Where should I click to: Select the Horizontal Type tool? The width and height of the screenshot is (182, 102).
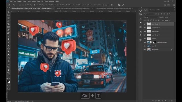point(9,61)
